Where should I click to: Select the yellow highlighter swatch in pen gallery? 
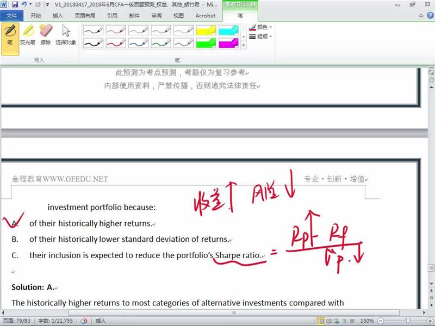(206, 30)
